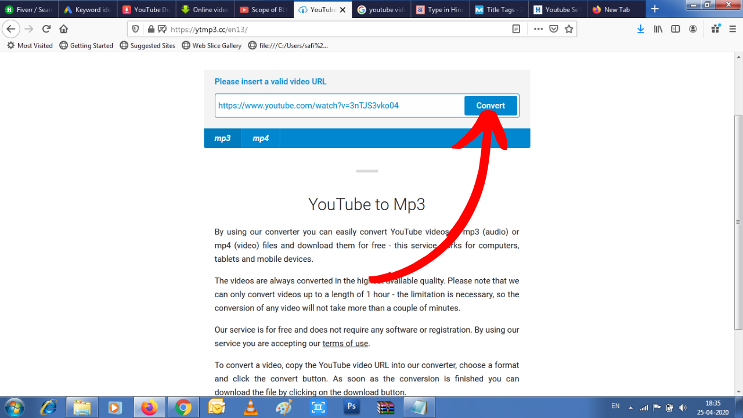
Task: Open the Library icon
Action: [x=658, y=29]
